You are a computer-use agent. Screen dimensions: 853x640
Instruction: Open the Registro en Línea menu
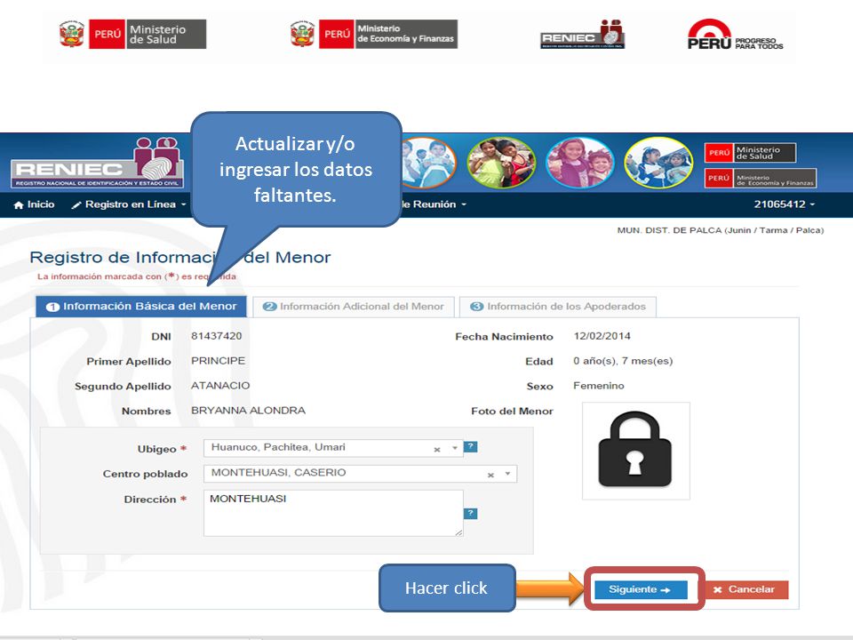(129, 204)
